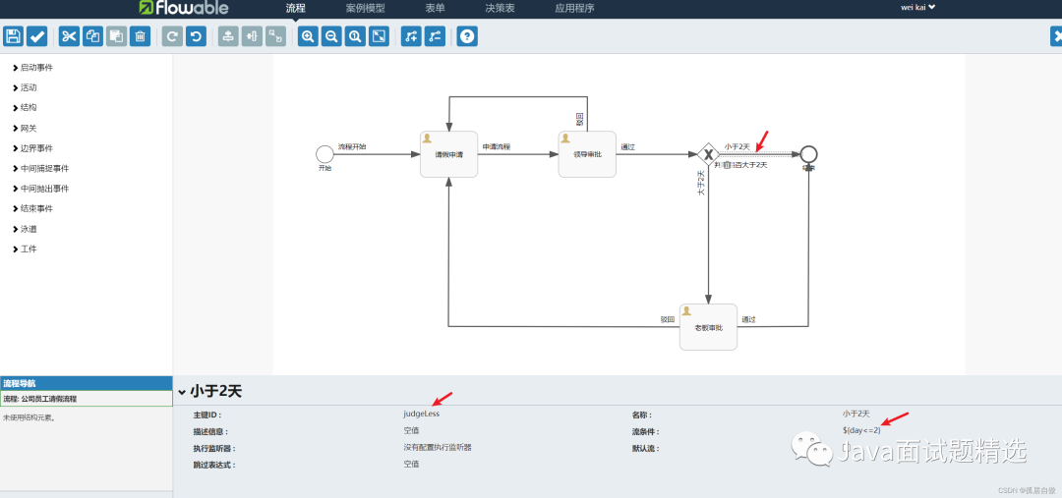Expand the 启动事件 palette group

tap(32, 68)
